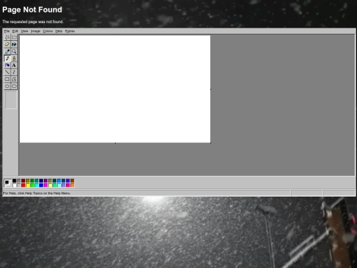Screen dimensions: 357x268
Task: Pick the bright red swatch
Action: coord(23,185)
